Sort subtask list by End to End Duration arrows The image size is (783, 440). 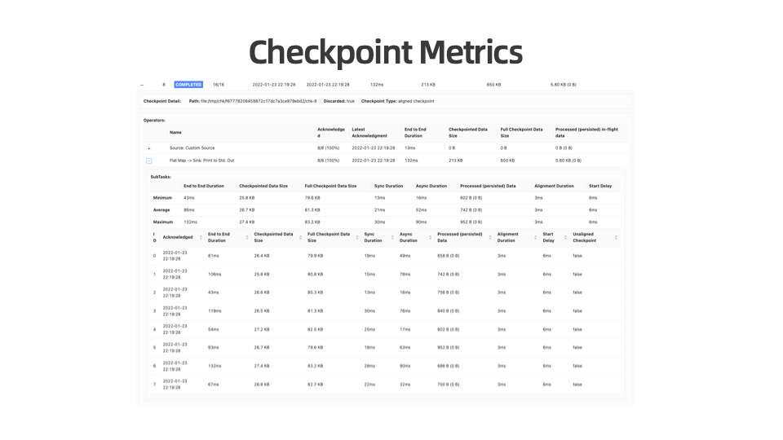tap(246, 237)
